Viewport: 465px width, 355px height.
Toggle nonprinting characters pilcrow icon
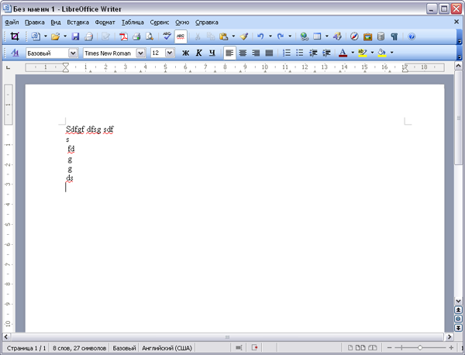[x=394, y=36]
